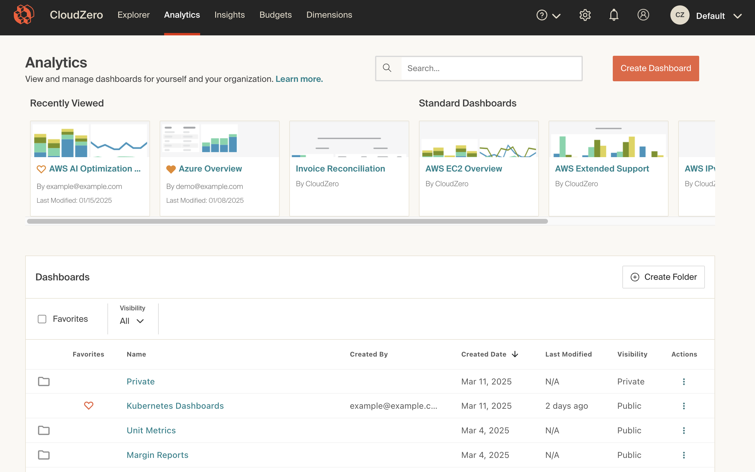Click the Visibility column header
755x472 pixels.
pos(632,354)
